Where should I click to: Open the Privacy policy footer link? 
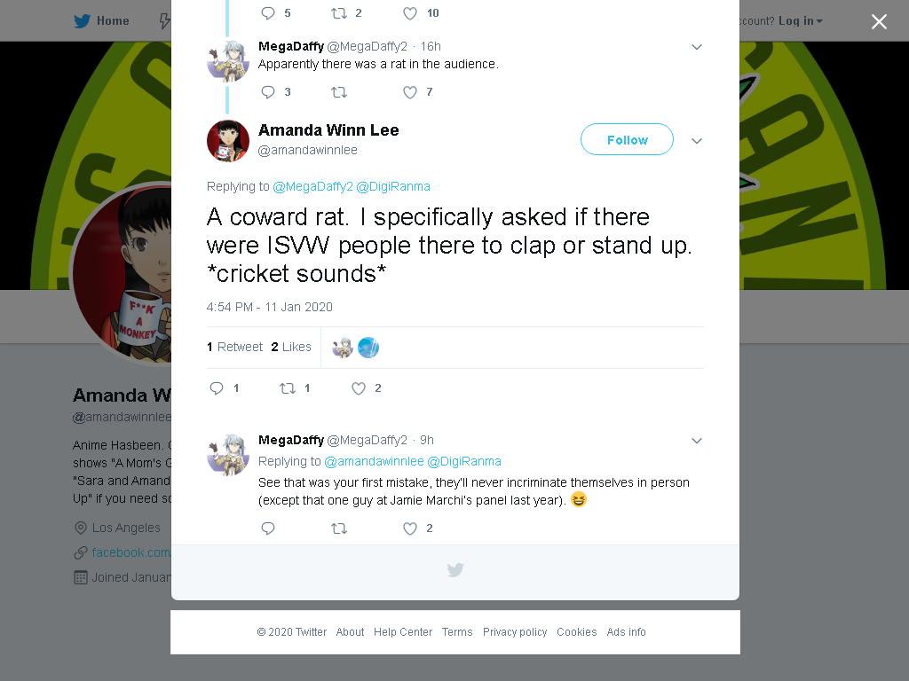[515, 631]
